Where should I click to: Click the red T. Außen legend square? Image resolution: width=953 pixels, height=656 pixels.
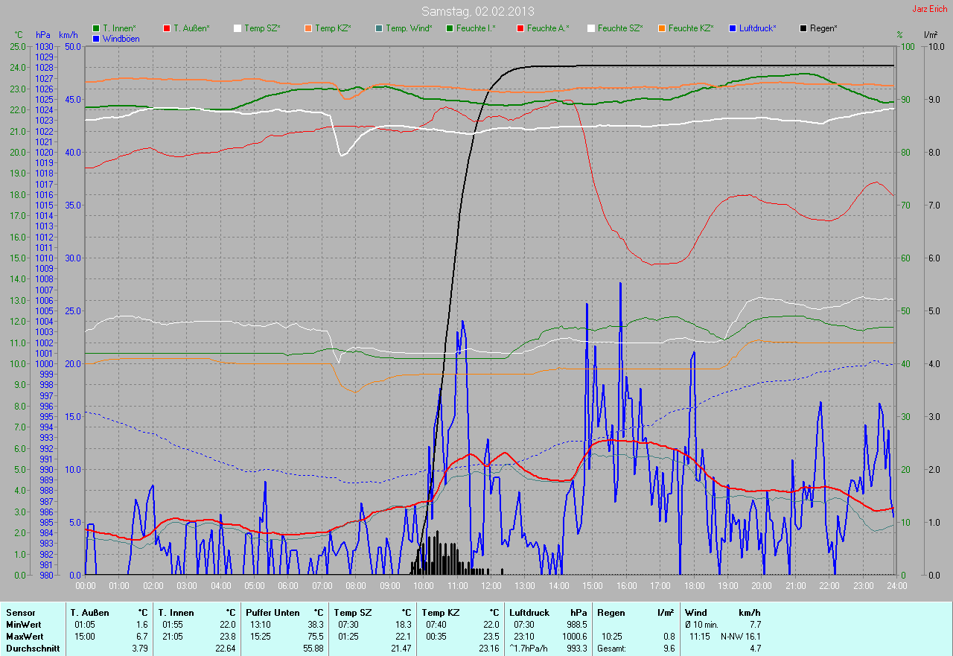[x=167, y=28]
